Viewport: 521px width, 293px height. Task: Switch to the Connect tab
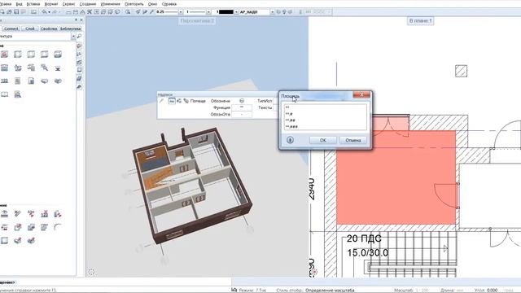coord(11,28)
